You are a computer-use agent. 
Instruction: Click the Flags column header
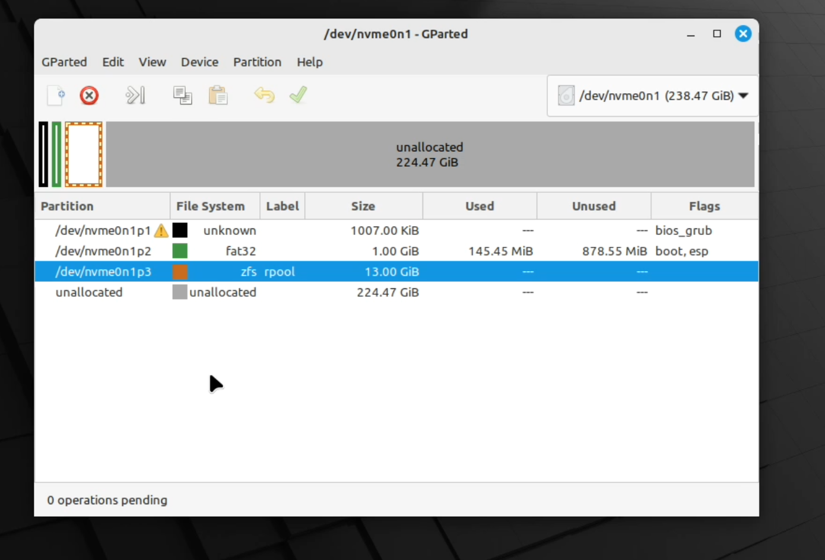coord(705,206)
